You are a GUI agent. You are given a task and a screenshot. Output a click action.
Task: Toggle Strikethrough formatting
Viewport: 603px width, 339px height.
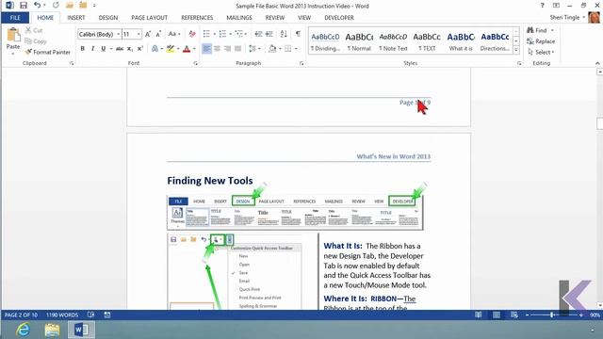[x=120, y=49]
